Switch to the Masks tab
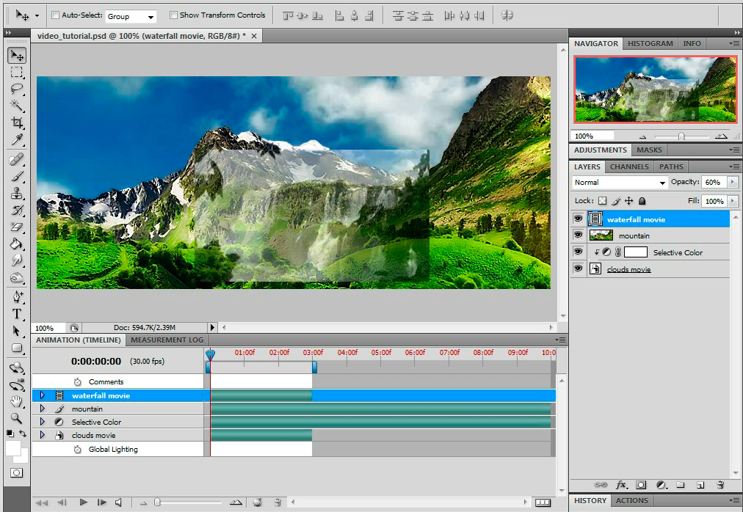This screenshot has height=512, width=743. click(649, 150)
